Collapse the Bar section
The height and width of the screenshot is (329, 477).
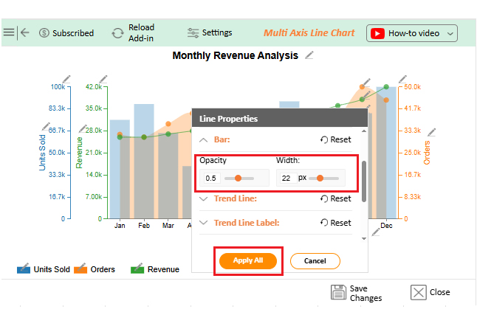203,139
